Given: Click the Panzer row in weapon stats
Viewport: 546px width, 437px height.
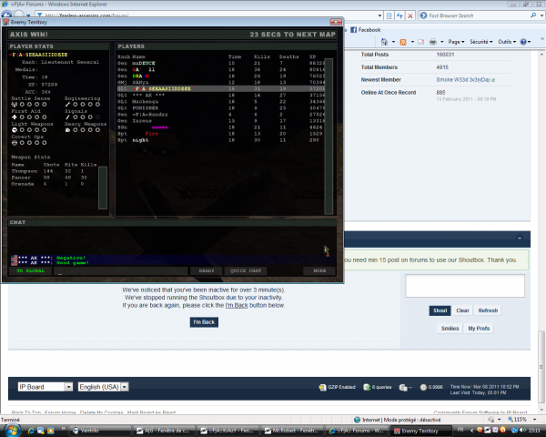Looking at the screenshot, I should (54, 178).
